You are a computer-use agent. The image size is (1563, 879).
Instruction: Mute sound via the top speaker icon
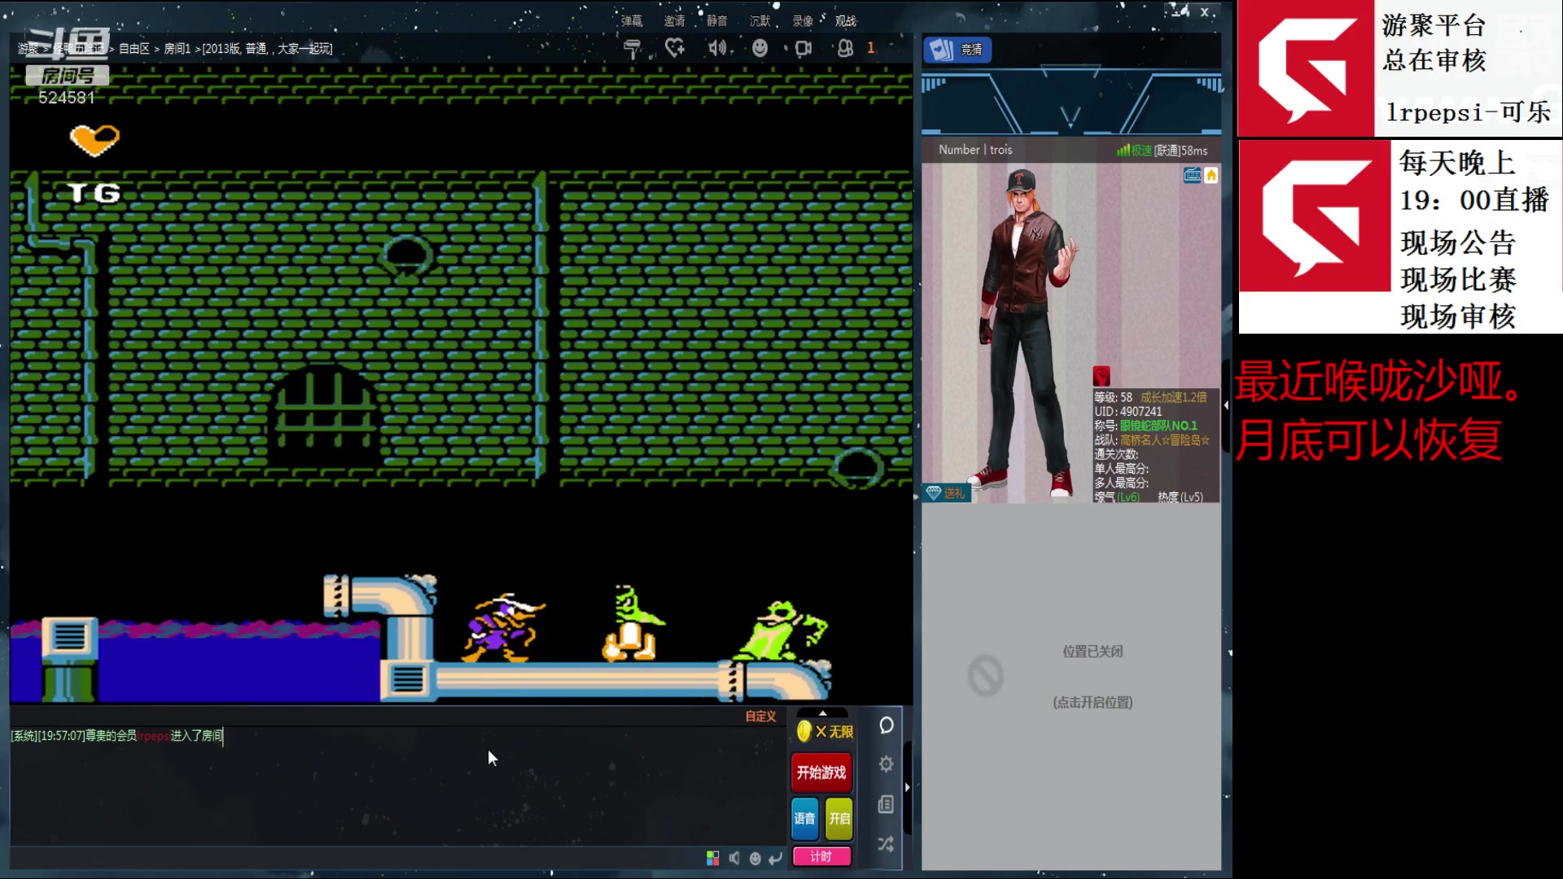click(x=717, y=48)
